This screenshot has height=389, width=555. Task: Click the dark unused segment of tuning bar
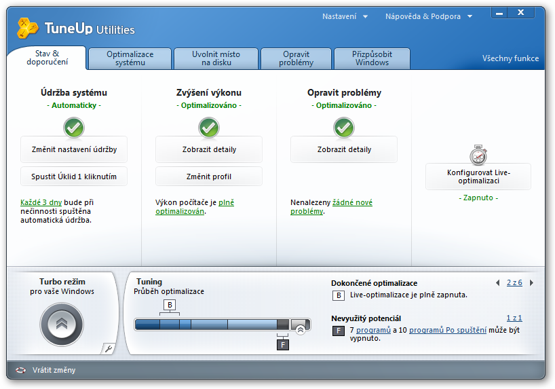coord(283,325)
